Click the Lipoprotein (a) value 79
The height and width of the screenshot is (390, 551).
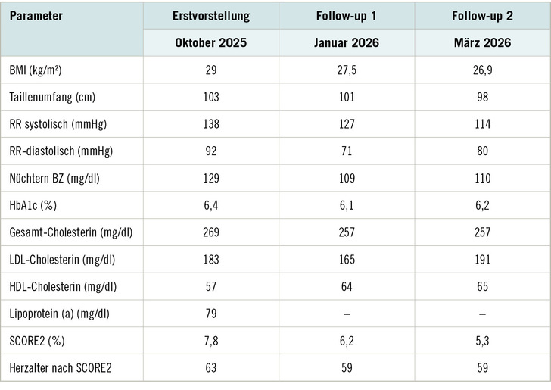[211, 314]
